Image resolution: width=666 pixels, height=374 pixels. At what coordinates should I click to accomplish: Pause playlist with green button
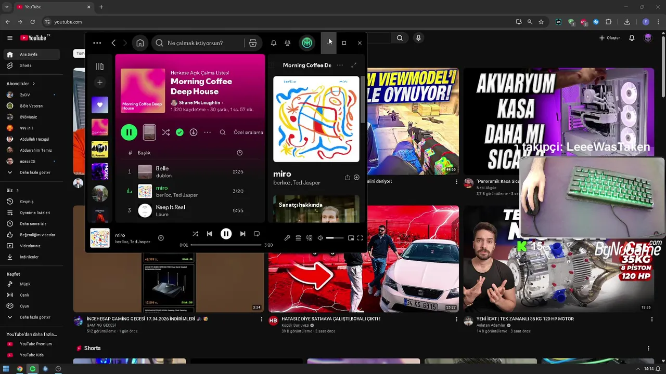(129, 132)
